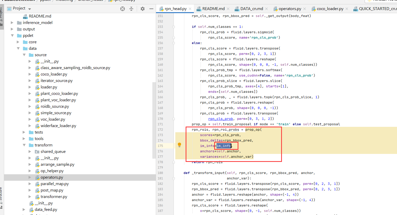Open the Structure tool window side tab
Screen dimensions: 397x215
(2, 198)
